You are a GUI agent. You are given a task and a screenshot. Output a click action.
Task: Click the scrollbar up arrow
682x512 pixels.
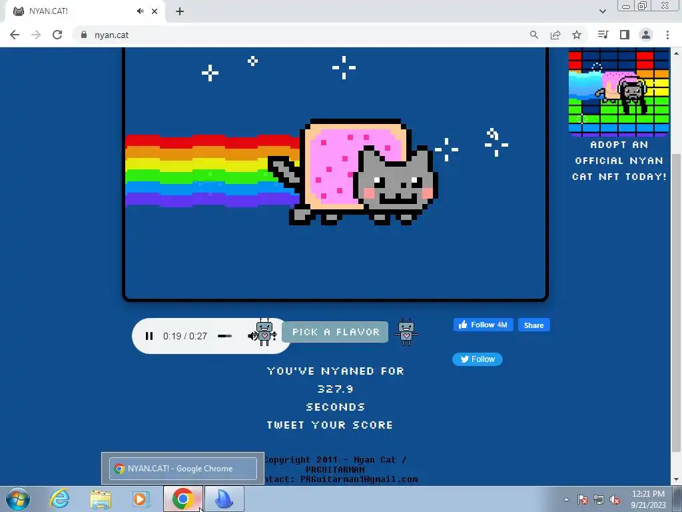676,53
